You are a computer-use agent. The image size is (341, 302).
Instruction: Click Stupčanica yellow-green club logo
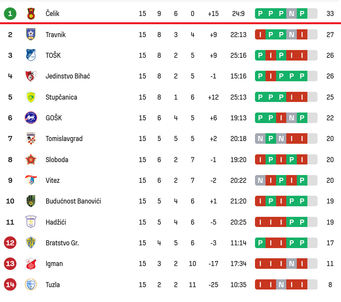pos(31,97)
